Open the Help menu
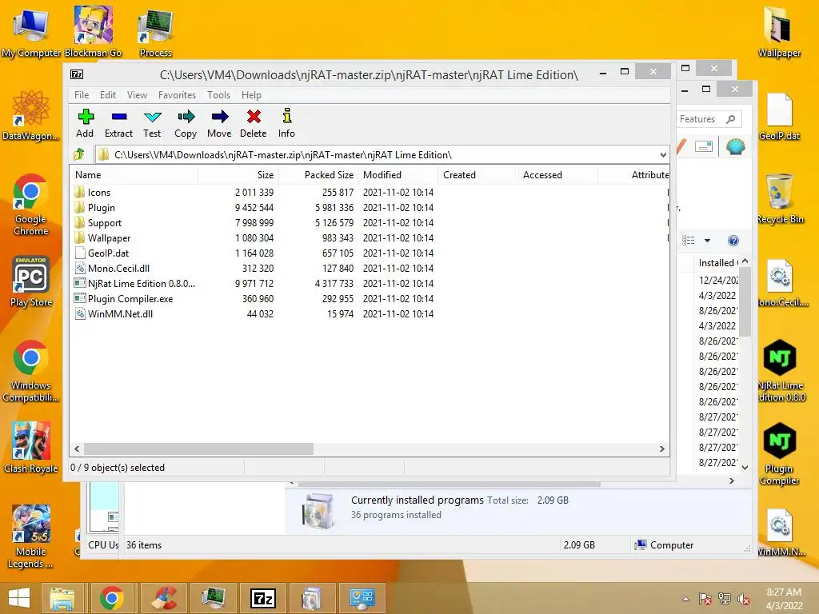 click(251, 95)
